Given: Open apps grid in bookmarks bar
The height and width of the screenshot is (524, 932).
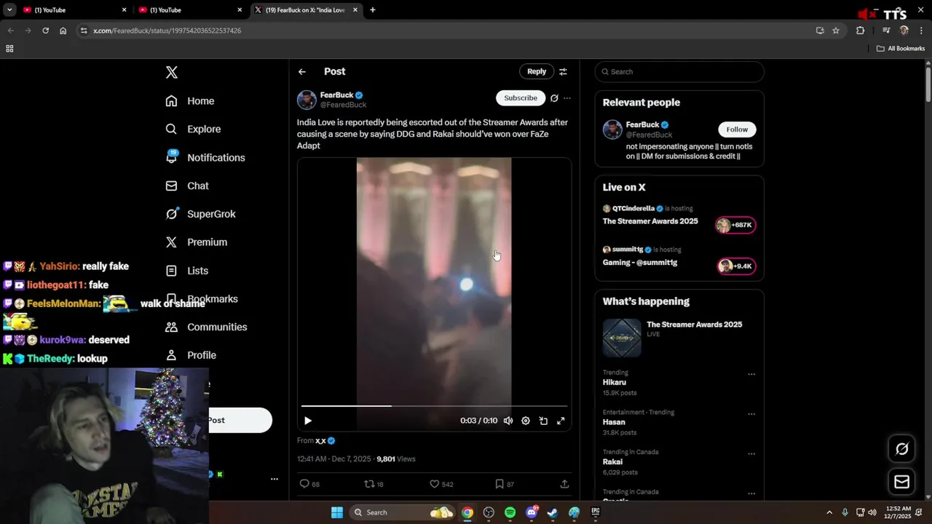Looking at the screenshot, I should (x=9, y=49).
